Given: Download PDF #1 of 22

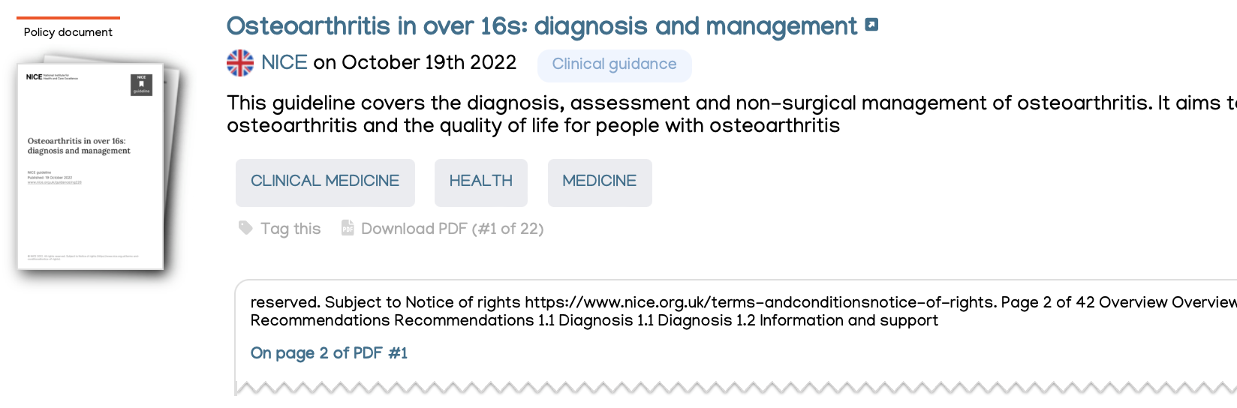Looking at the screenshot, I should [452, 229].
